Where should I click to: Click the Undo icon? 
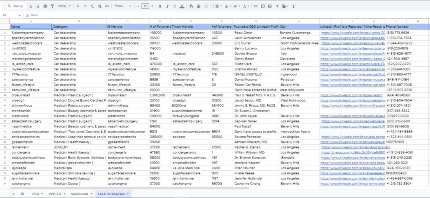[x=31, y=6]
